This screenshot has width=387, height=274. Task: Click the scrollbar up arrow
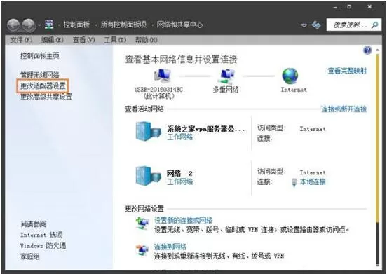pyautogui.click(x=377, y=50)
